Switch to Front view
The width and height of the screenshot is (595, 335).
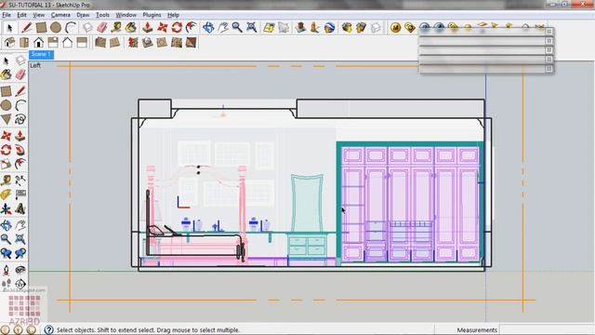[x=39, y=43]
